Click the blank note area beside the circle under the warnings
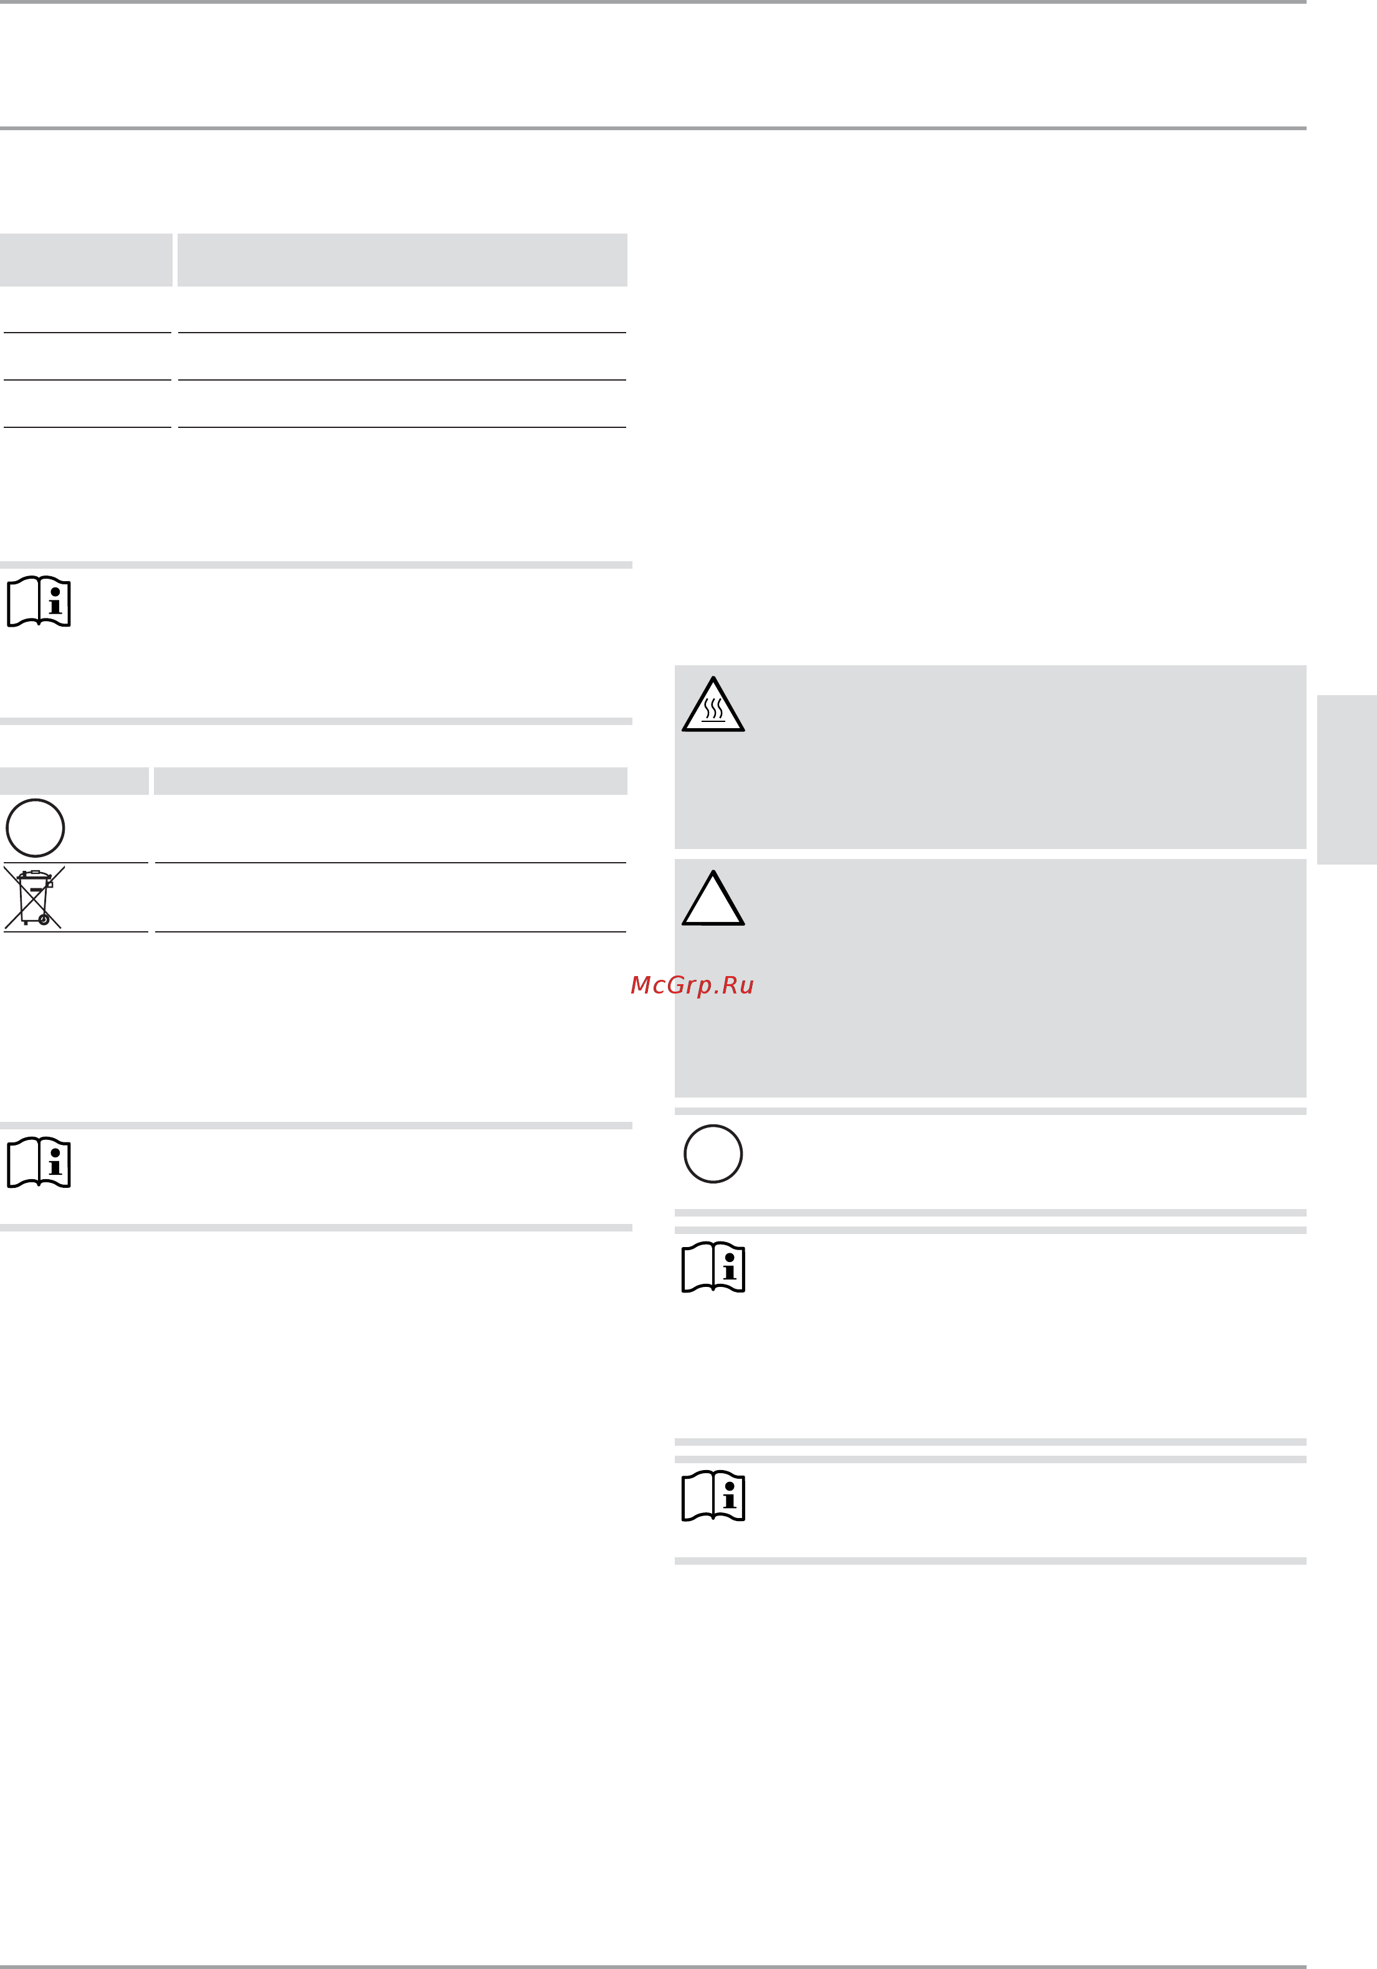Screen dimensions: 1377x1969 pyautogui.click(x=1025, y=1161)
